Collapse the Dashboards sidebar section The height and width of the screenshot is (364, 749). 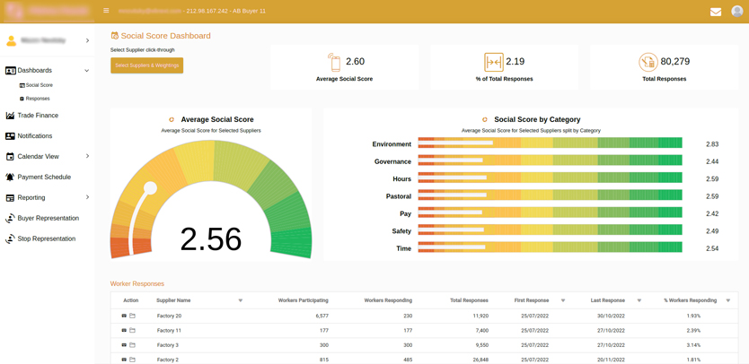(87, 70)
